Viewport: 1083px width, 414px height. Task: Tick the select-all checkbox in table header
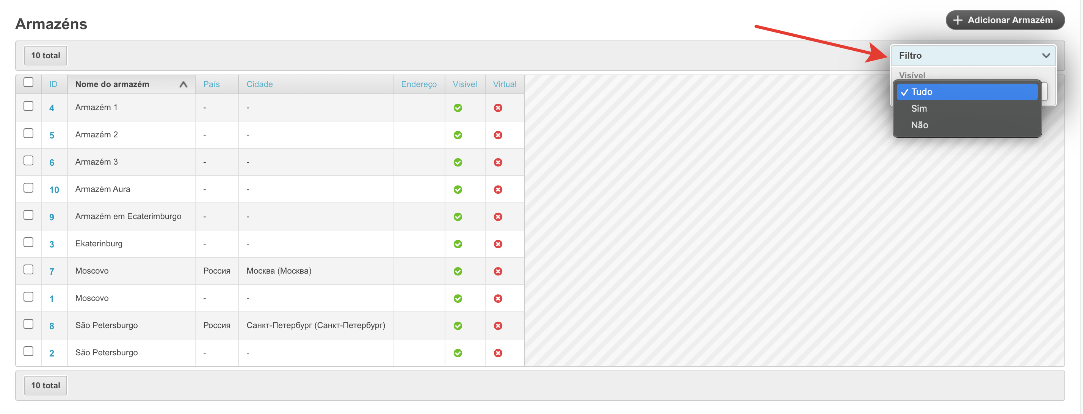point(28,82)
